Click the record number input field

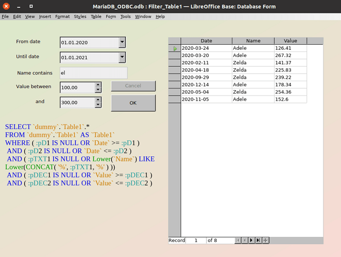point(196,240)
